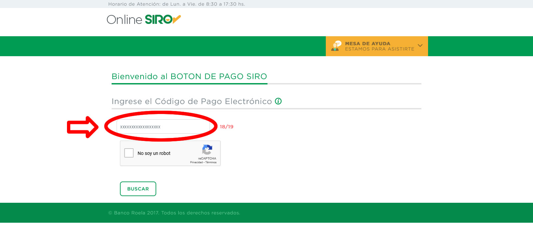Click the red arrow pointing at the code field
The width and height of the screenshot is (533, 239).
(x=83, y=127)
